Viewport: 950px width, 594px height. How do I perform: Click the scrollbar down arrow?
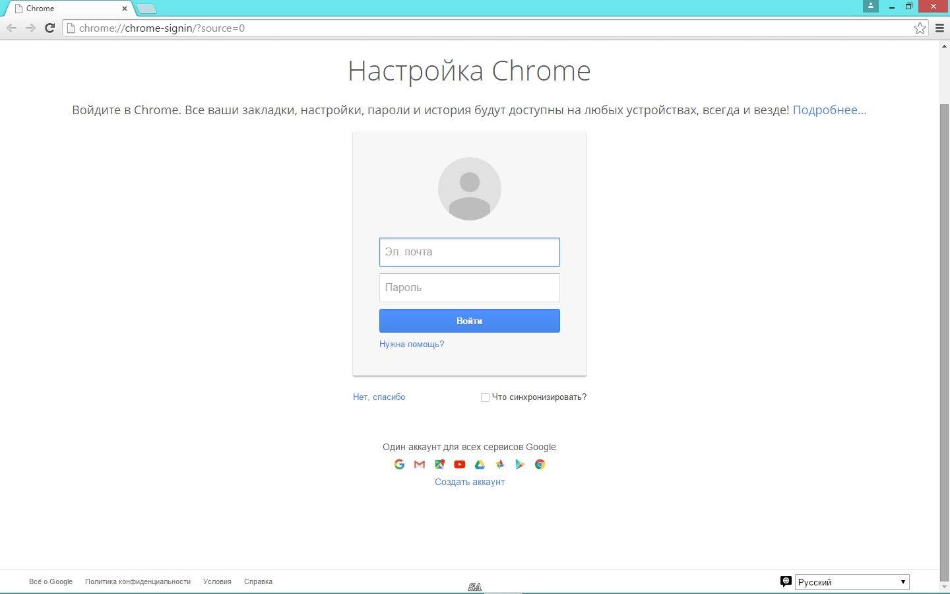coord(944,586)
